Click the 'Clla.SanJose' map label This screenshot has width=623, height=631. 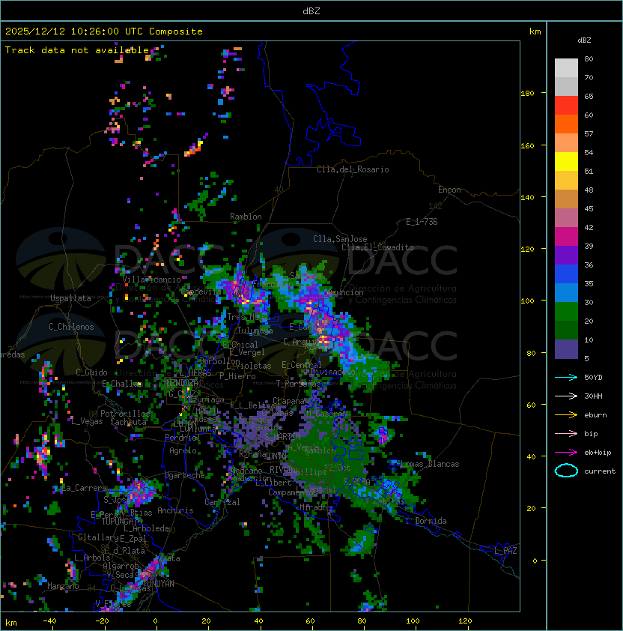click(340, 239)
